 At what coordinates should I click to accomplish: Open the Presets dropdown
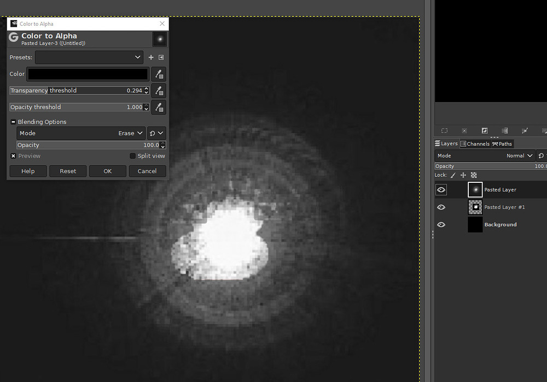pyautogui.click(x=89, y=57)
